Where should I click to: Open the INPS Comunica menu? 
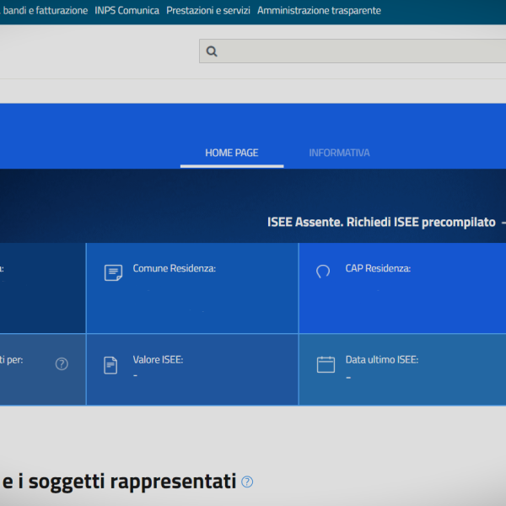(x=126, y=11)
